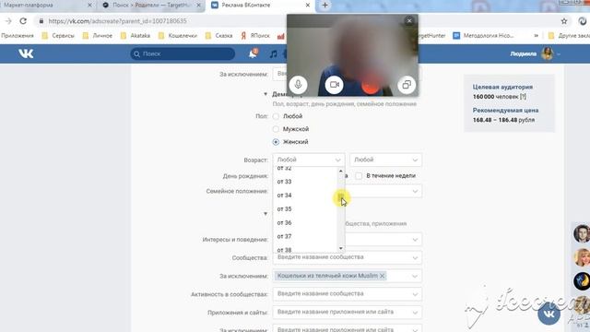
Task: Open maximum age Любой dropdown
Action: [x=385, y=160]
